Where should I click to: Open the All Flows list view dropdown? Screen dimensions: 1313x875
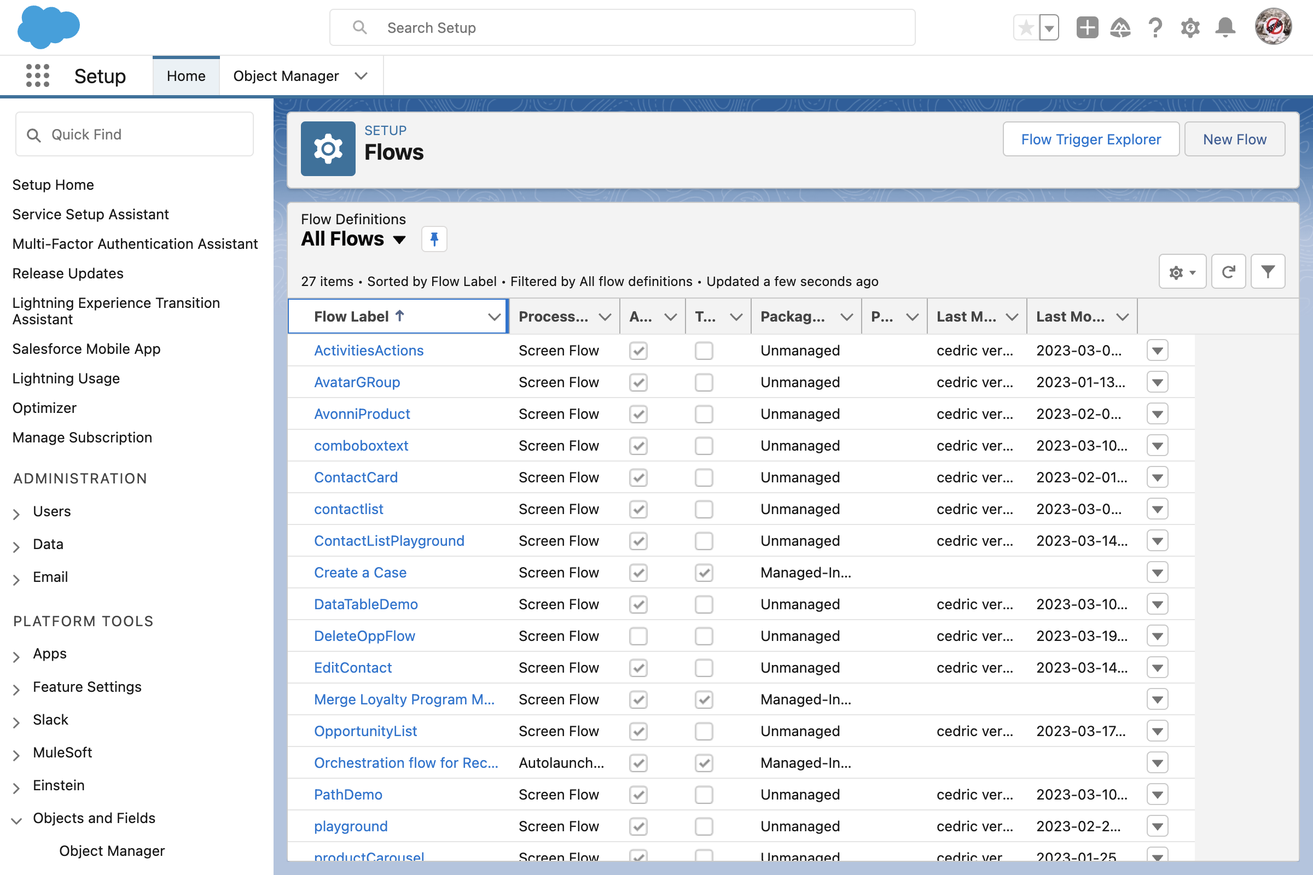click(399, 240)
